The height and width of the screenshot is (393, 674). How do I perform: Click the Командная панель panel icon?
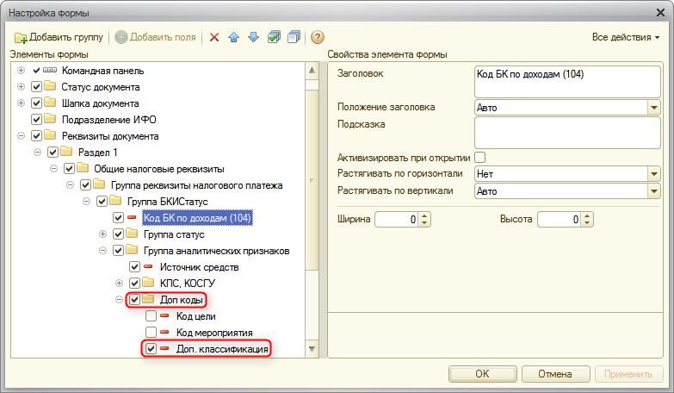50,70
